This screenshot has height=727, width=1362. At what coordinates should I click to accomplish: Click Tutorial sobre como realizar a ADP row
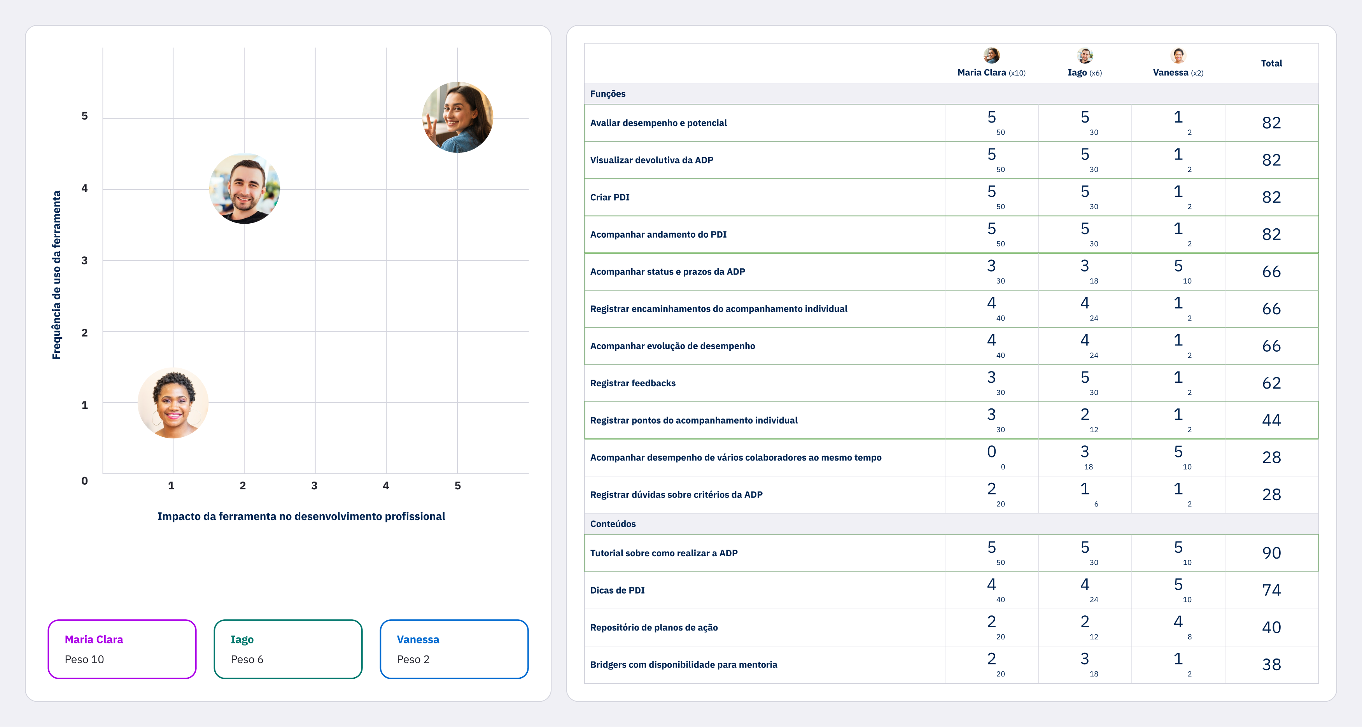(x=663, y=553)
